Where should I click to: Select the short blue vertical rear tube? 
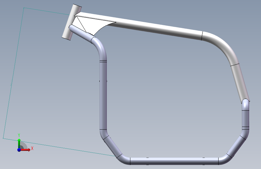pyautogui.click(x=245, y=118)
